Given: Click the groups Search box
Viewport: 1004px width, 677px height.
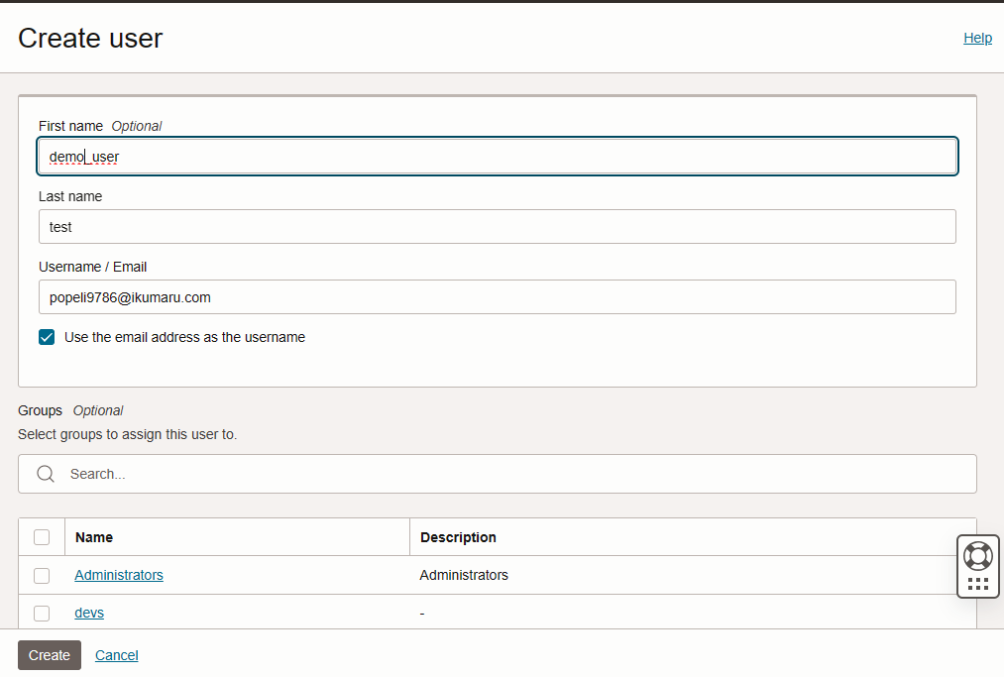Looking at the screenshot, I should click(515, 474).
